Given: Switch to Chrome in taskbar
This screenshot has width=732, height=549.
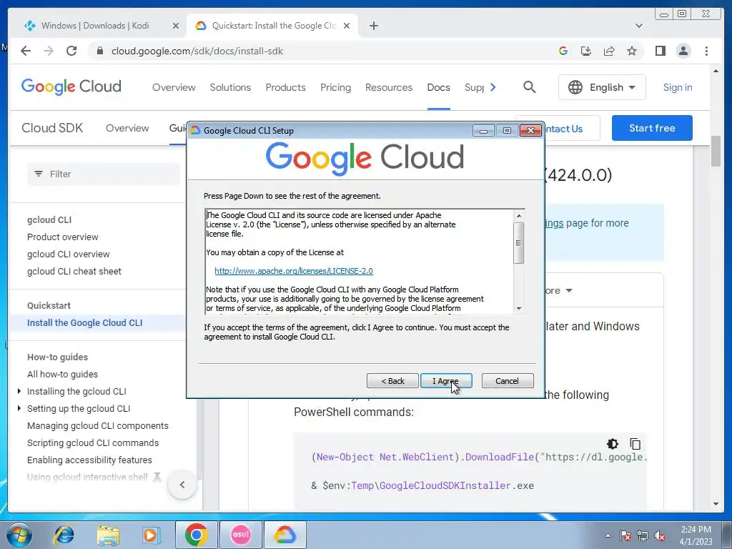Looking at the screenshot, I should (196, 535).
